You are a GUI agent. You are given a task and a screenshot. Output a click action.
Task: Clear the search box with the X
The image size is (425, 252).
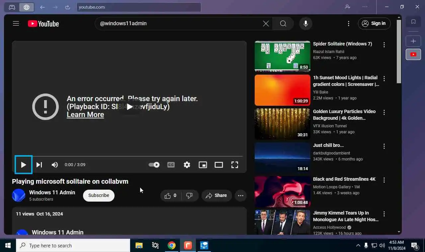[266, 24]
